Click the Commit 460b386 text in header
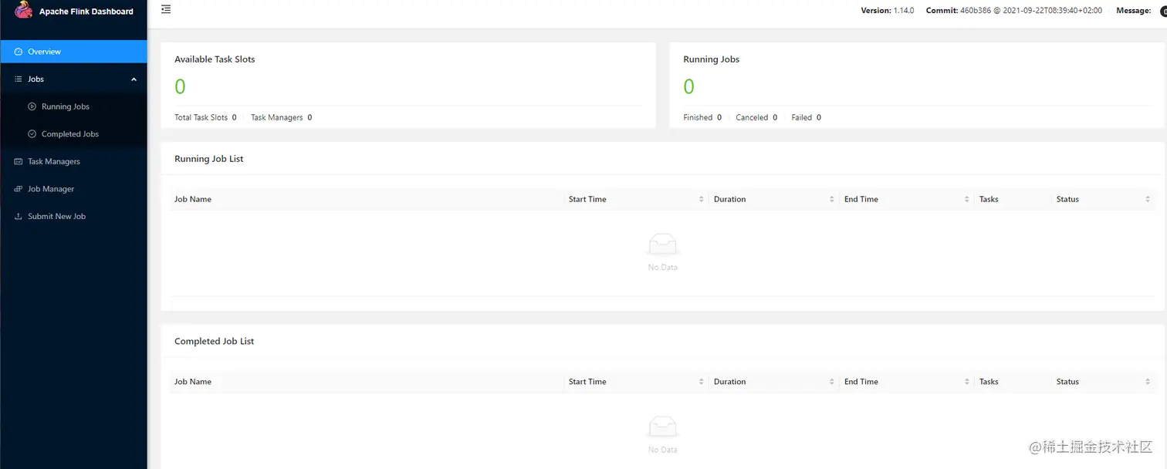The height and width of the screenshot is (469, 1167). pyautogui.click(x=1014, y=11)
